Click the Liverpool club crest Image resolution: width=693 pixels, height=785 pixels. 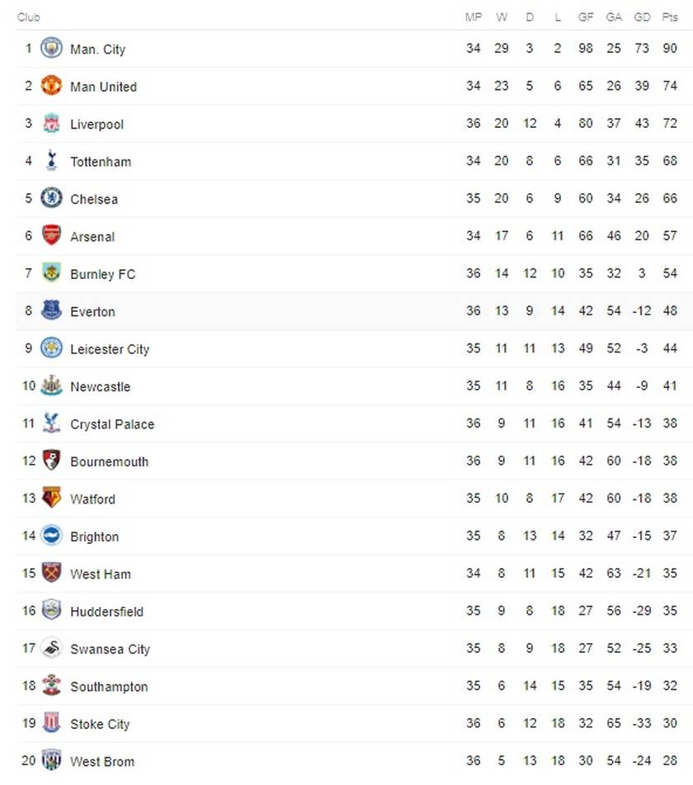click(x=51, y=123)
